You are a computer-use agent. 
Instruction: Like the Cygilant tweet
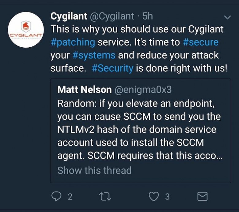click(x=154, y=196)
